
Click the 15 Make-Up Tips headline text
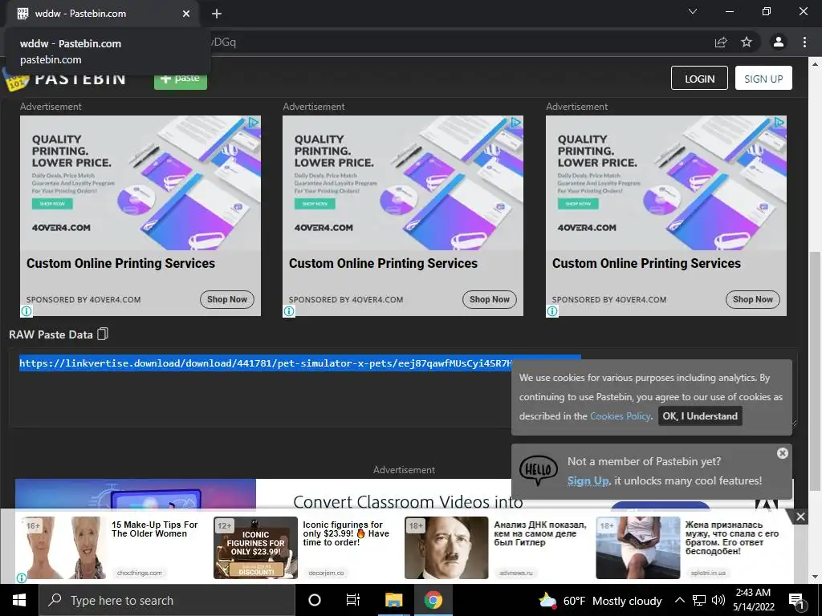click(155, 529)
